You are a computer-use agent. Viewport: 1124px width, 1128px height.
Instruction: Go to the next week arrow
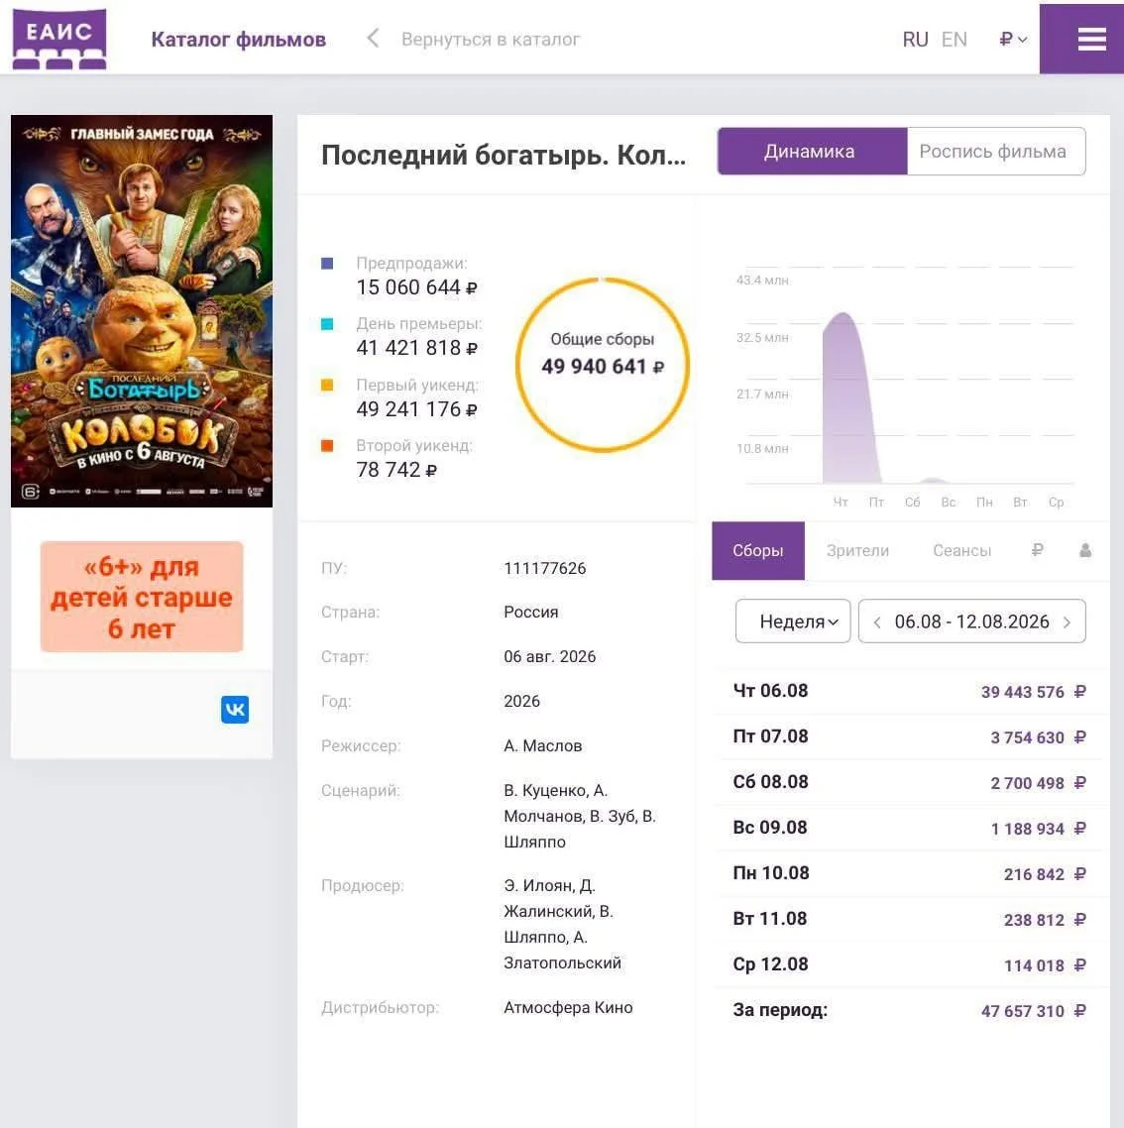pos(1068,622)
